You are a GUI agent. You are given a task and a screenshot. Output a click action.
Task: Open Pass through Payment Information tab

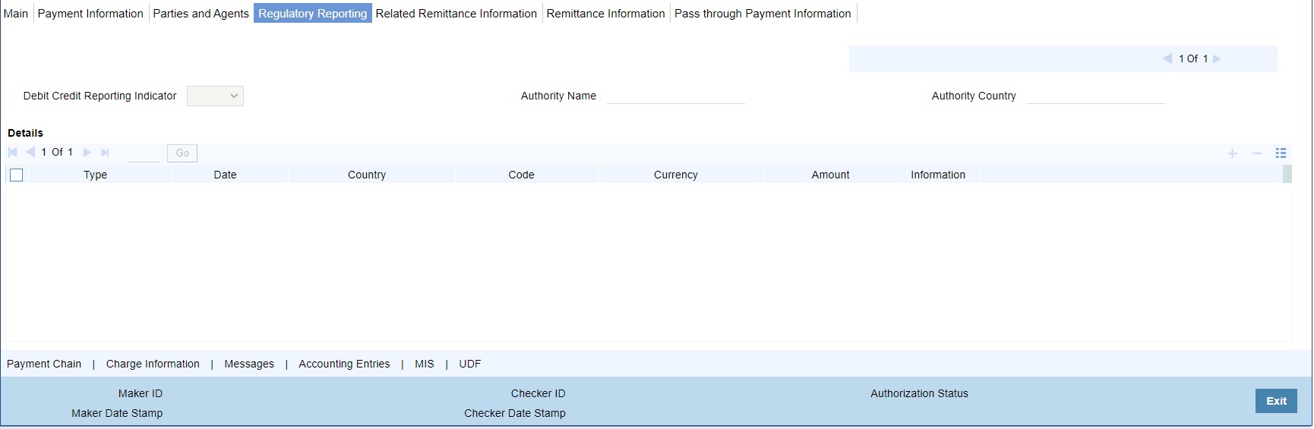(x=763, y=14)
